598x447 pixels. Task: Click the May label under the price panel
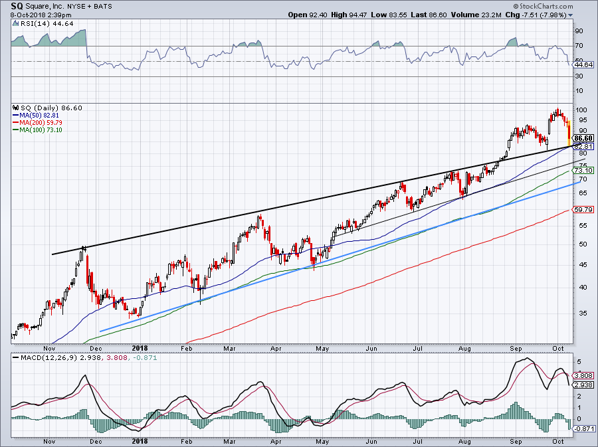[x=323, y=348]
